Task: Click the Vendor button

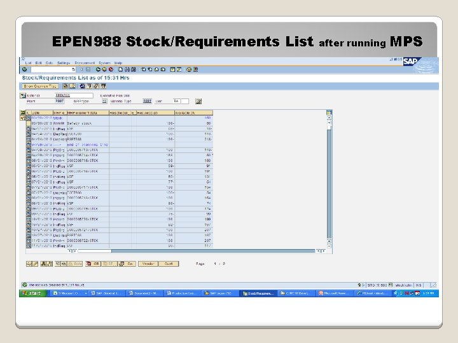Action: [x=148, y=264]
